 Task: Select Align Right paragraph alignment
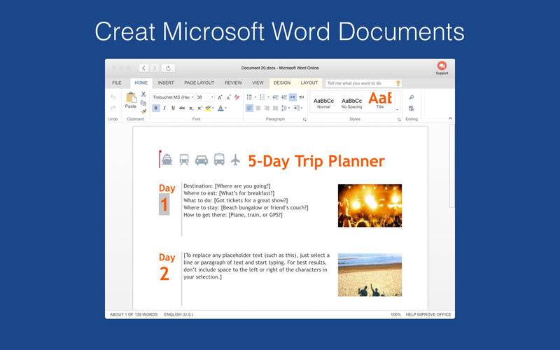[x=267, y=108]
